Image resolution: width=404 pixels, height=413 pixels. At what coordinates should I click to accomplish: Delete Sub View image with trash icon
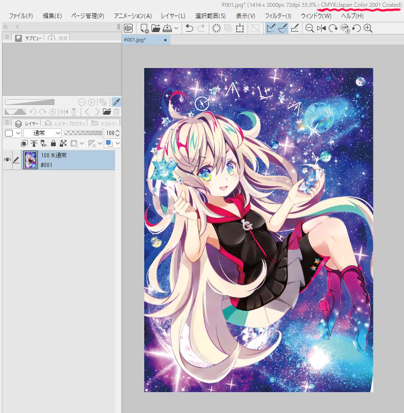pyautogui.click(x=117, y=112)
